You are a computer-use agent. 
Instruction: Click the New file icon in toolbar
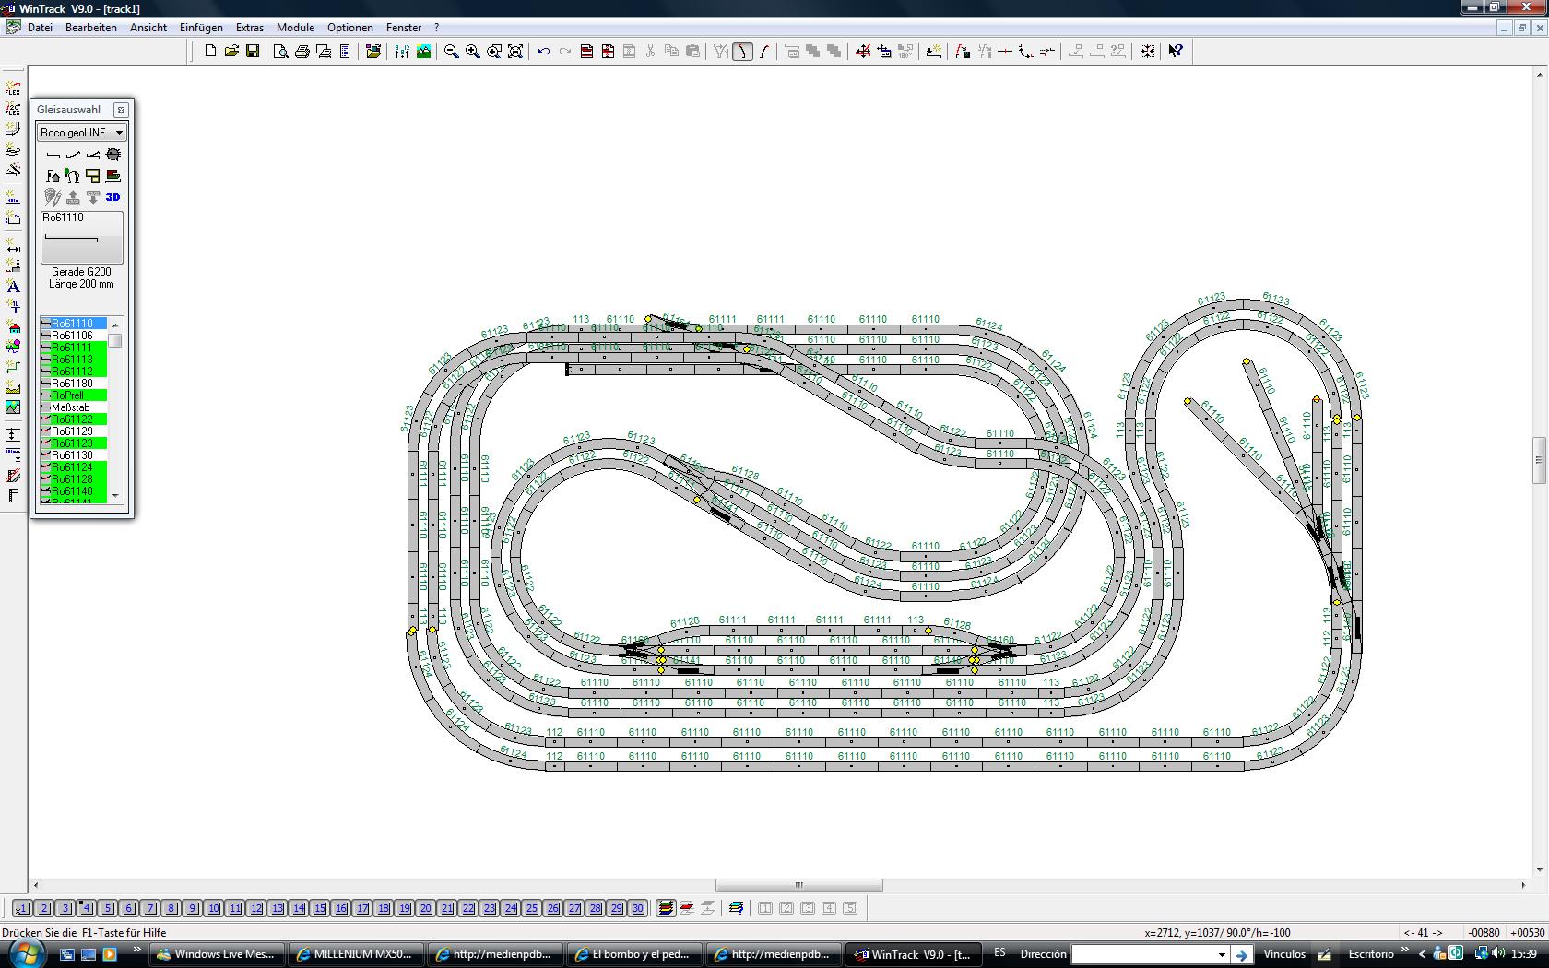(x=210, y=52)
